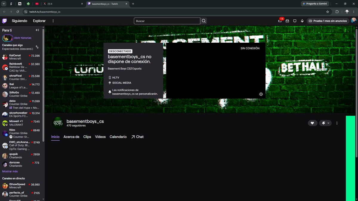
Task: Open EWC_stcArena channel in sidebar
Action: 22,146
